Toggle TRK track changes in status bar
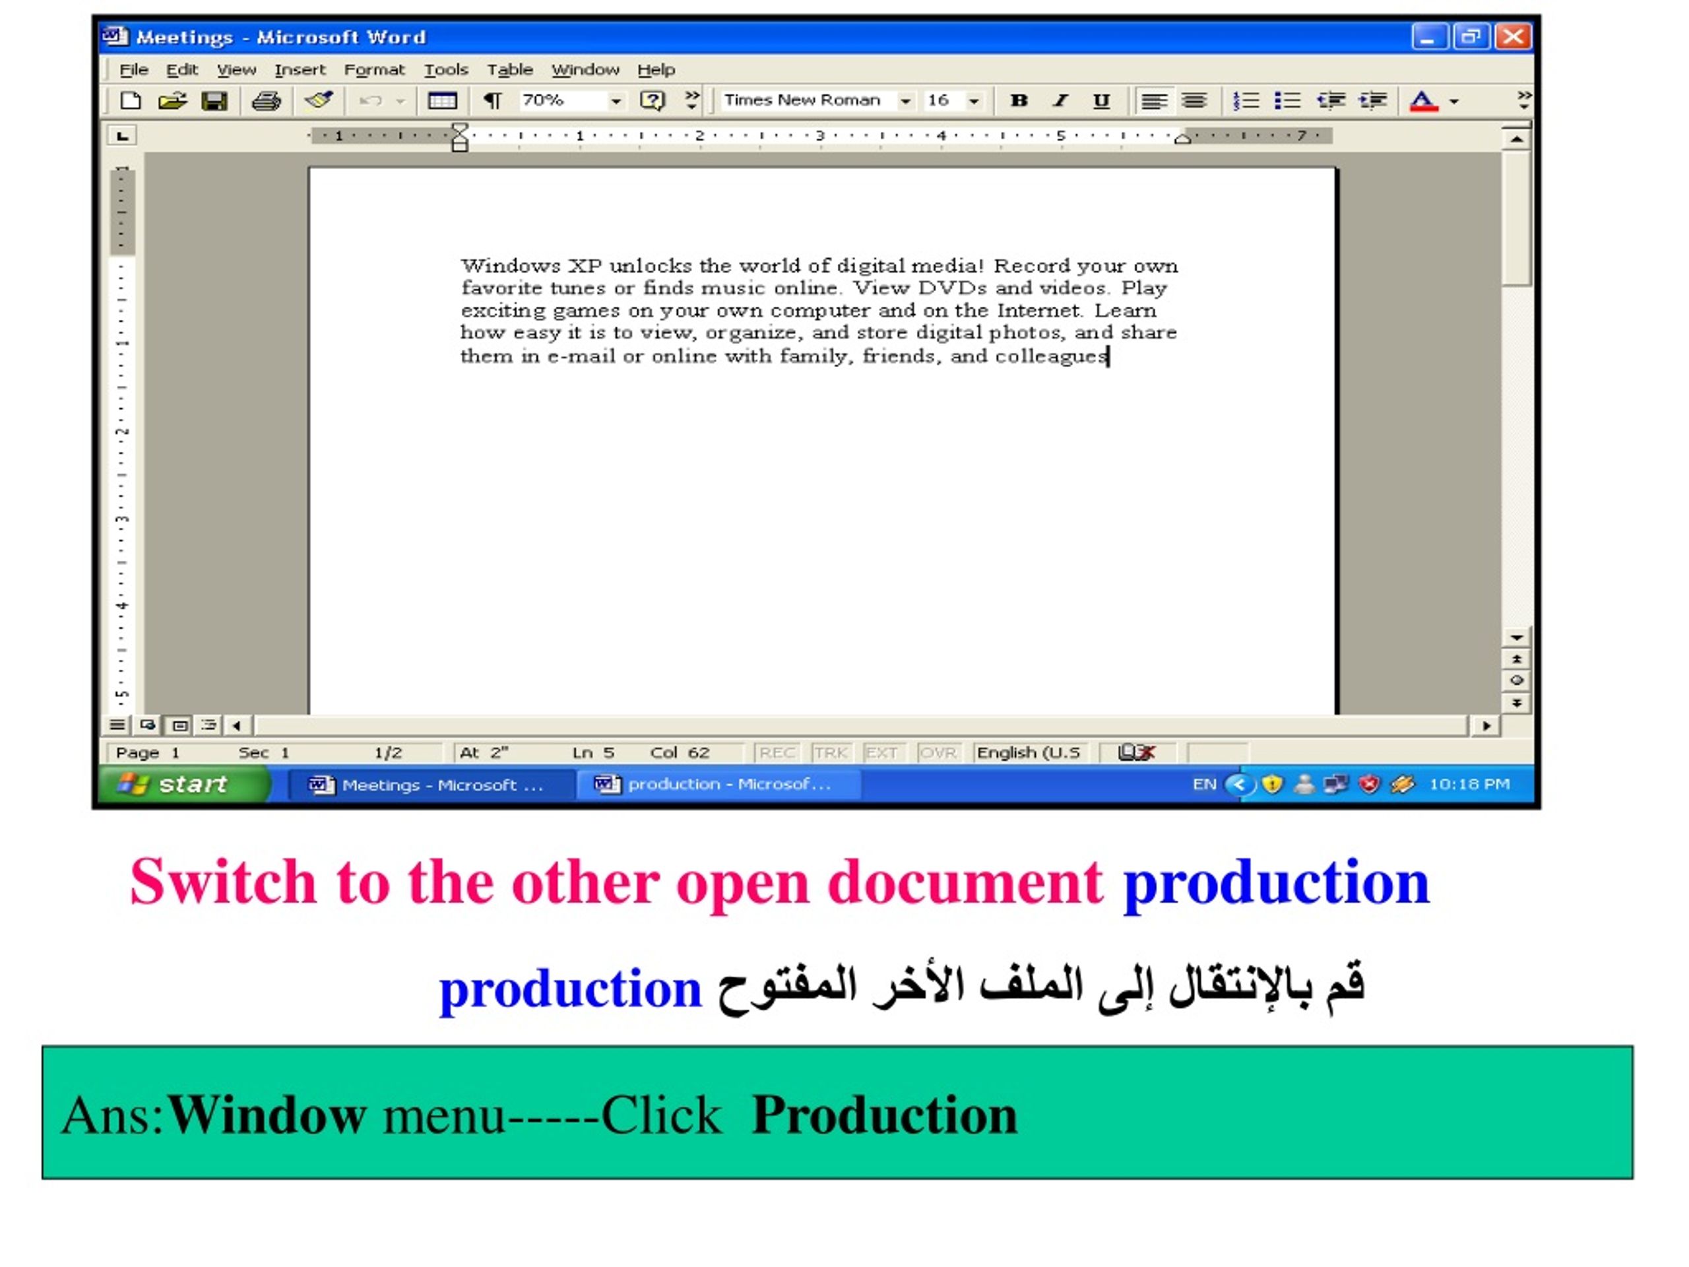This screenshot has height=1267, width=1689. [831, 753]
